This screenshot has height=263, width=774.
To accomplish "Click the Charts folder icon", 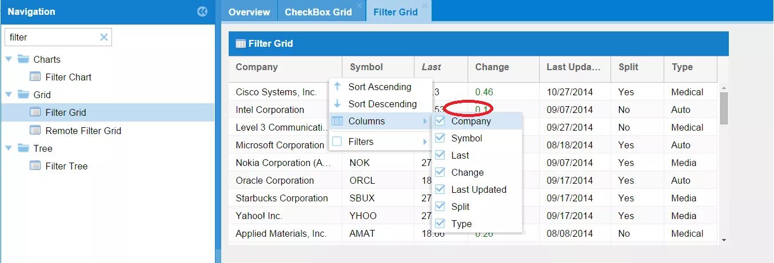I will tap(23, 59).
